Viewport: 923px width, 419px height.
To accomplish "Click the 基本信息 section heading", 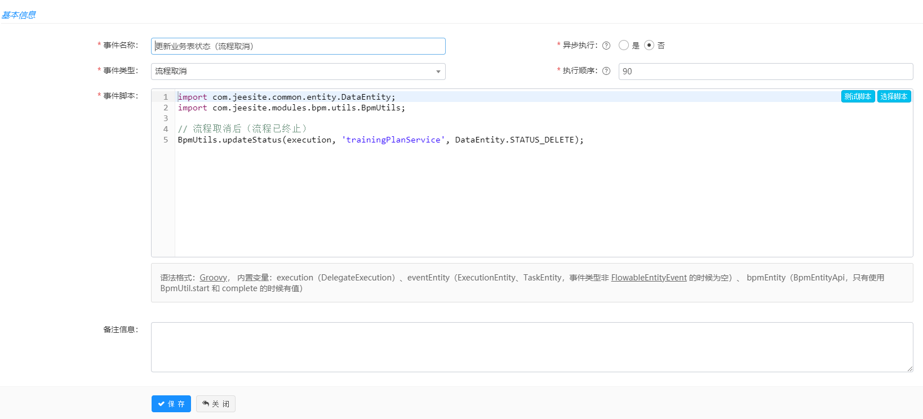I will point(19,15).
